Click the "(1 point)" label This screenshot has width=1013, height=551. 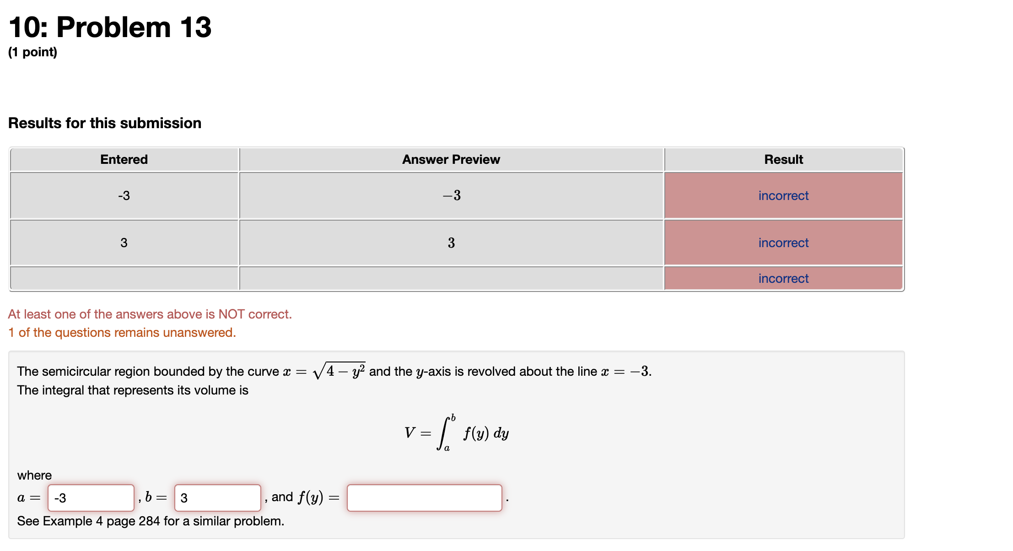point(33,52)
